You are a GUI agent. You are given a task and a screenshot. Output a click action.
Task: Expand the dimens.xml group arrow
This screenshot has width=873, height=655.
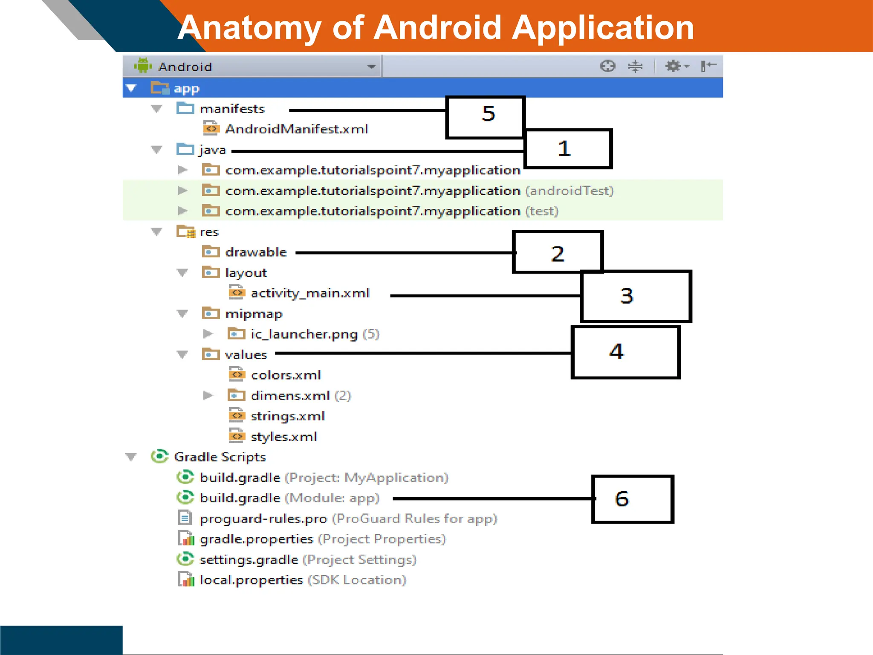pyautogui.click(x=208, y=395)
